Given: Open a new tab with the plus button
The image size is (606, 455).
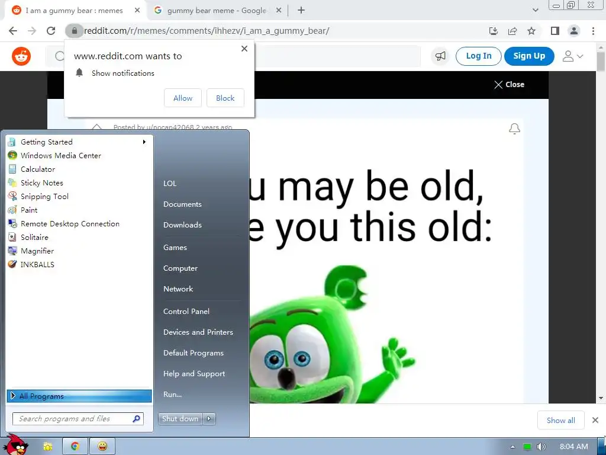Looking at the screenshot, I should (301, 11).
